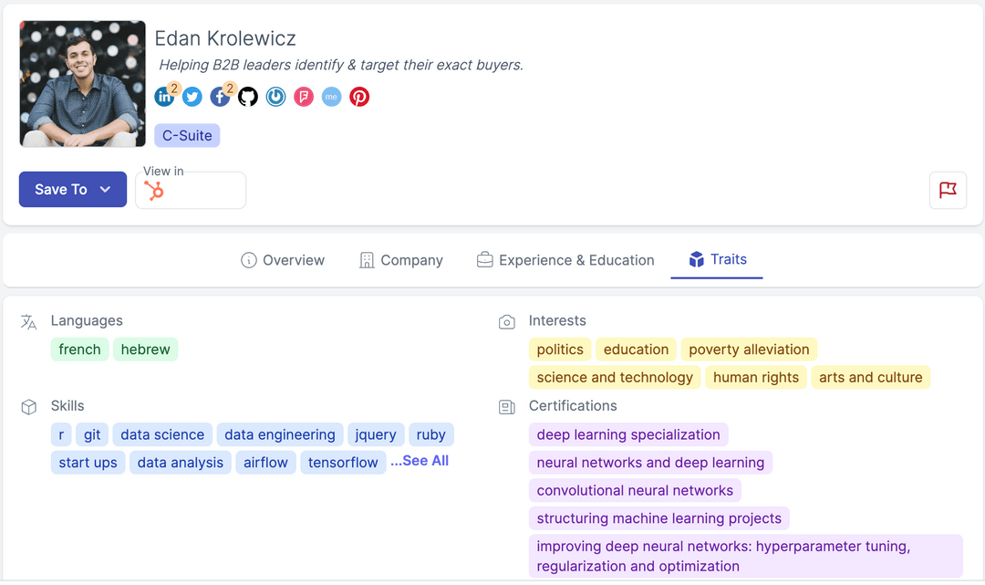Open the Experience & Education tab
Viewport: 985px width, 585px height.
point(565,260)
